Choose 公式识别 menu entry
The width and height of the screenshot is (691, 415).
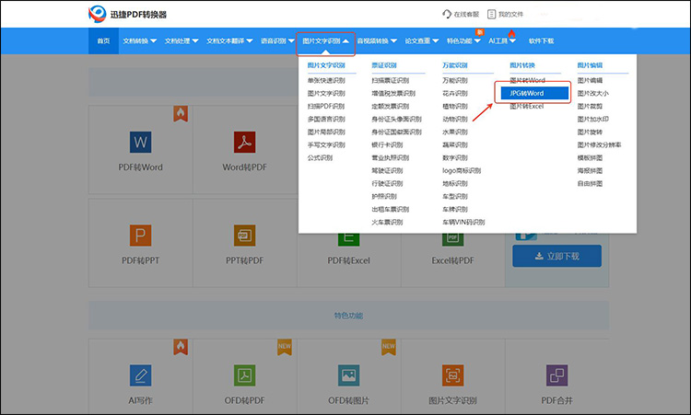pos(320,157)
